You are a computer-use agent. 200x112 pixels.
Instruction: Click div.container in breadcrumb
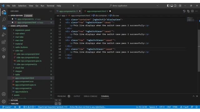tap(101, 16)
